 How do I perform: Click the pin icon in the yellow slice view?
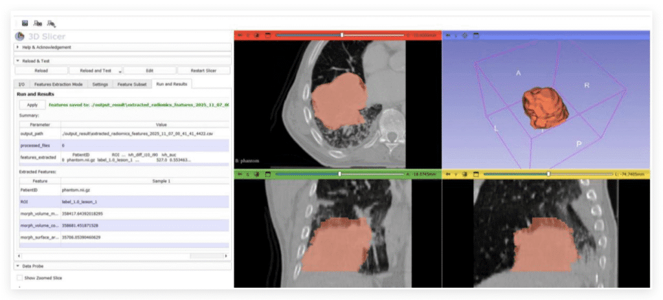447,174
